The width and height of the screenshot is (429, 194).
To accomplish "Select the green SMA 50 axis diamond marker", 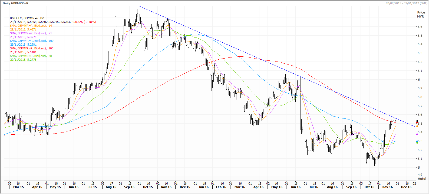I will [417, 143].
